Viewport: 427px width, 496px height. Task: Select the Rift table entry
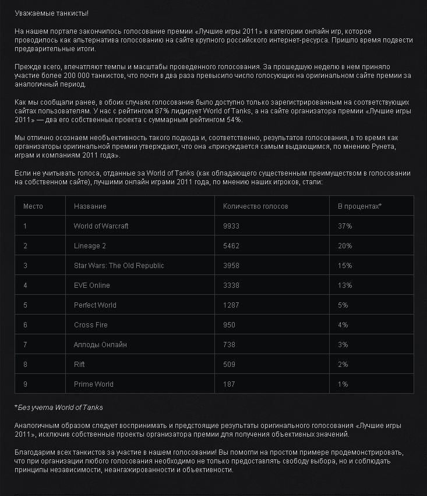pos(79,365)
